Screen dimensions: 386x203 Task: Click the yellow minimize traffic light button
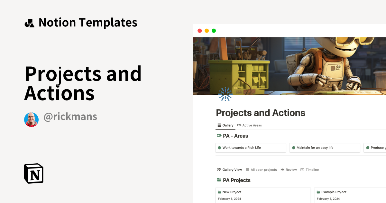(207, 30)
